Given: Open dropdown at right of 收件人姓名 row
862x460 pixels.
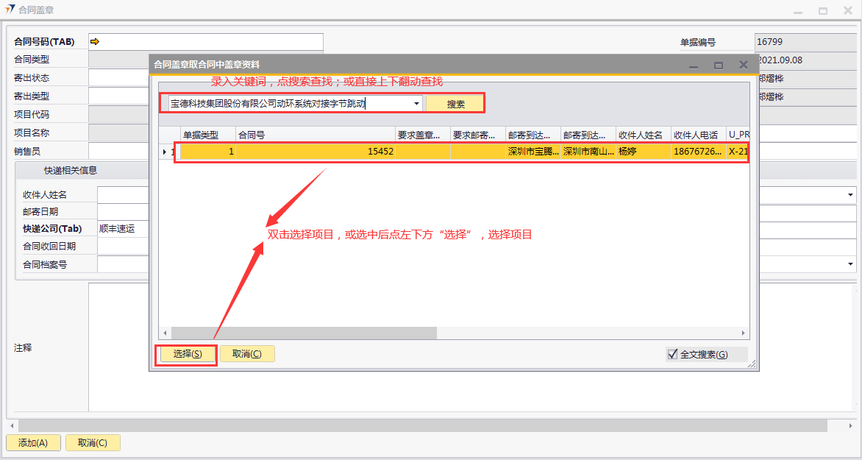Looking at the screenshot, I should [851, 194].
